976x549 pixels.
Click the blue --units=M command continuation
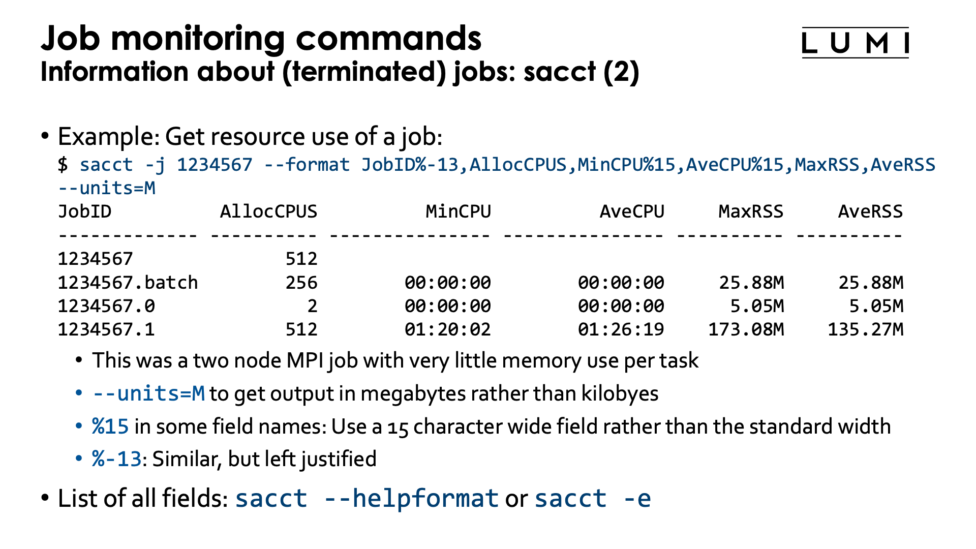point(107,188)
